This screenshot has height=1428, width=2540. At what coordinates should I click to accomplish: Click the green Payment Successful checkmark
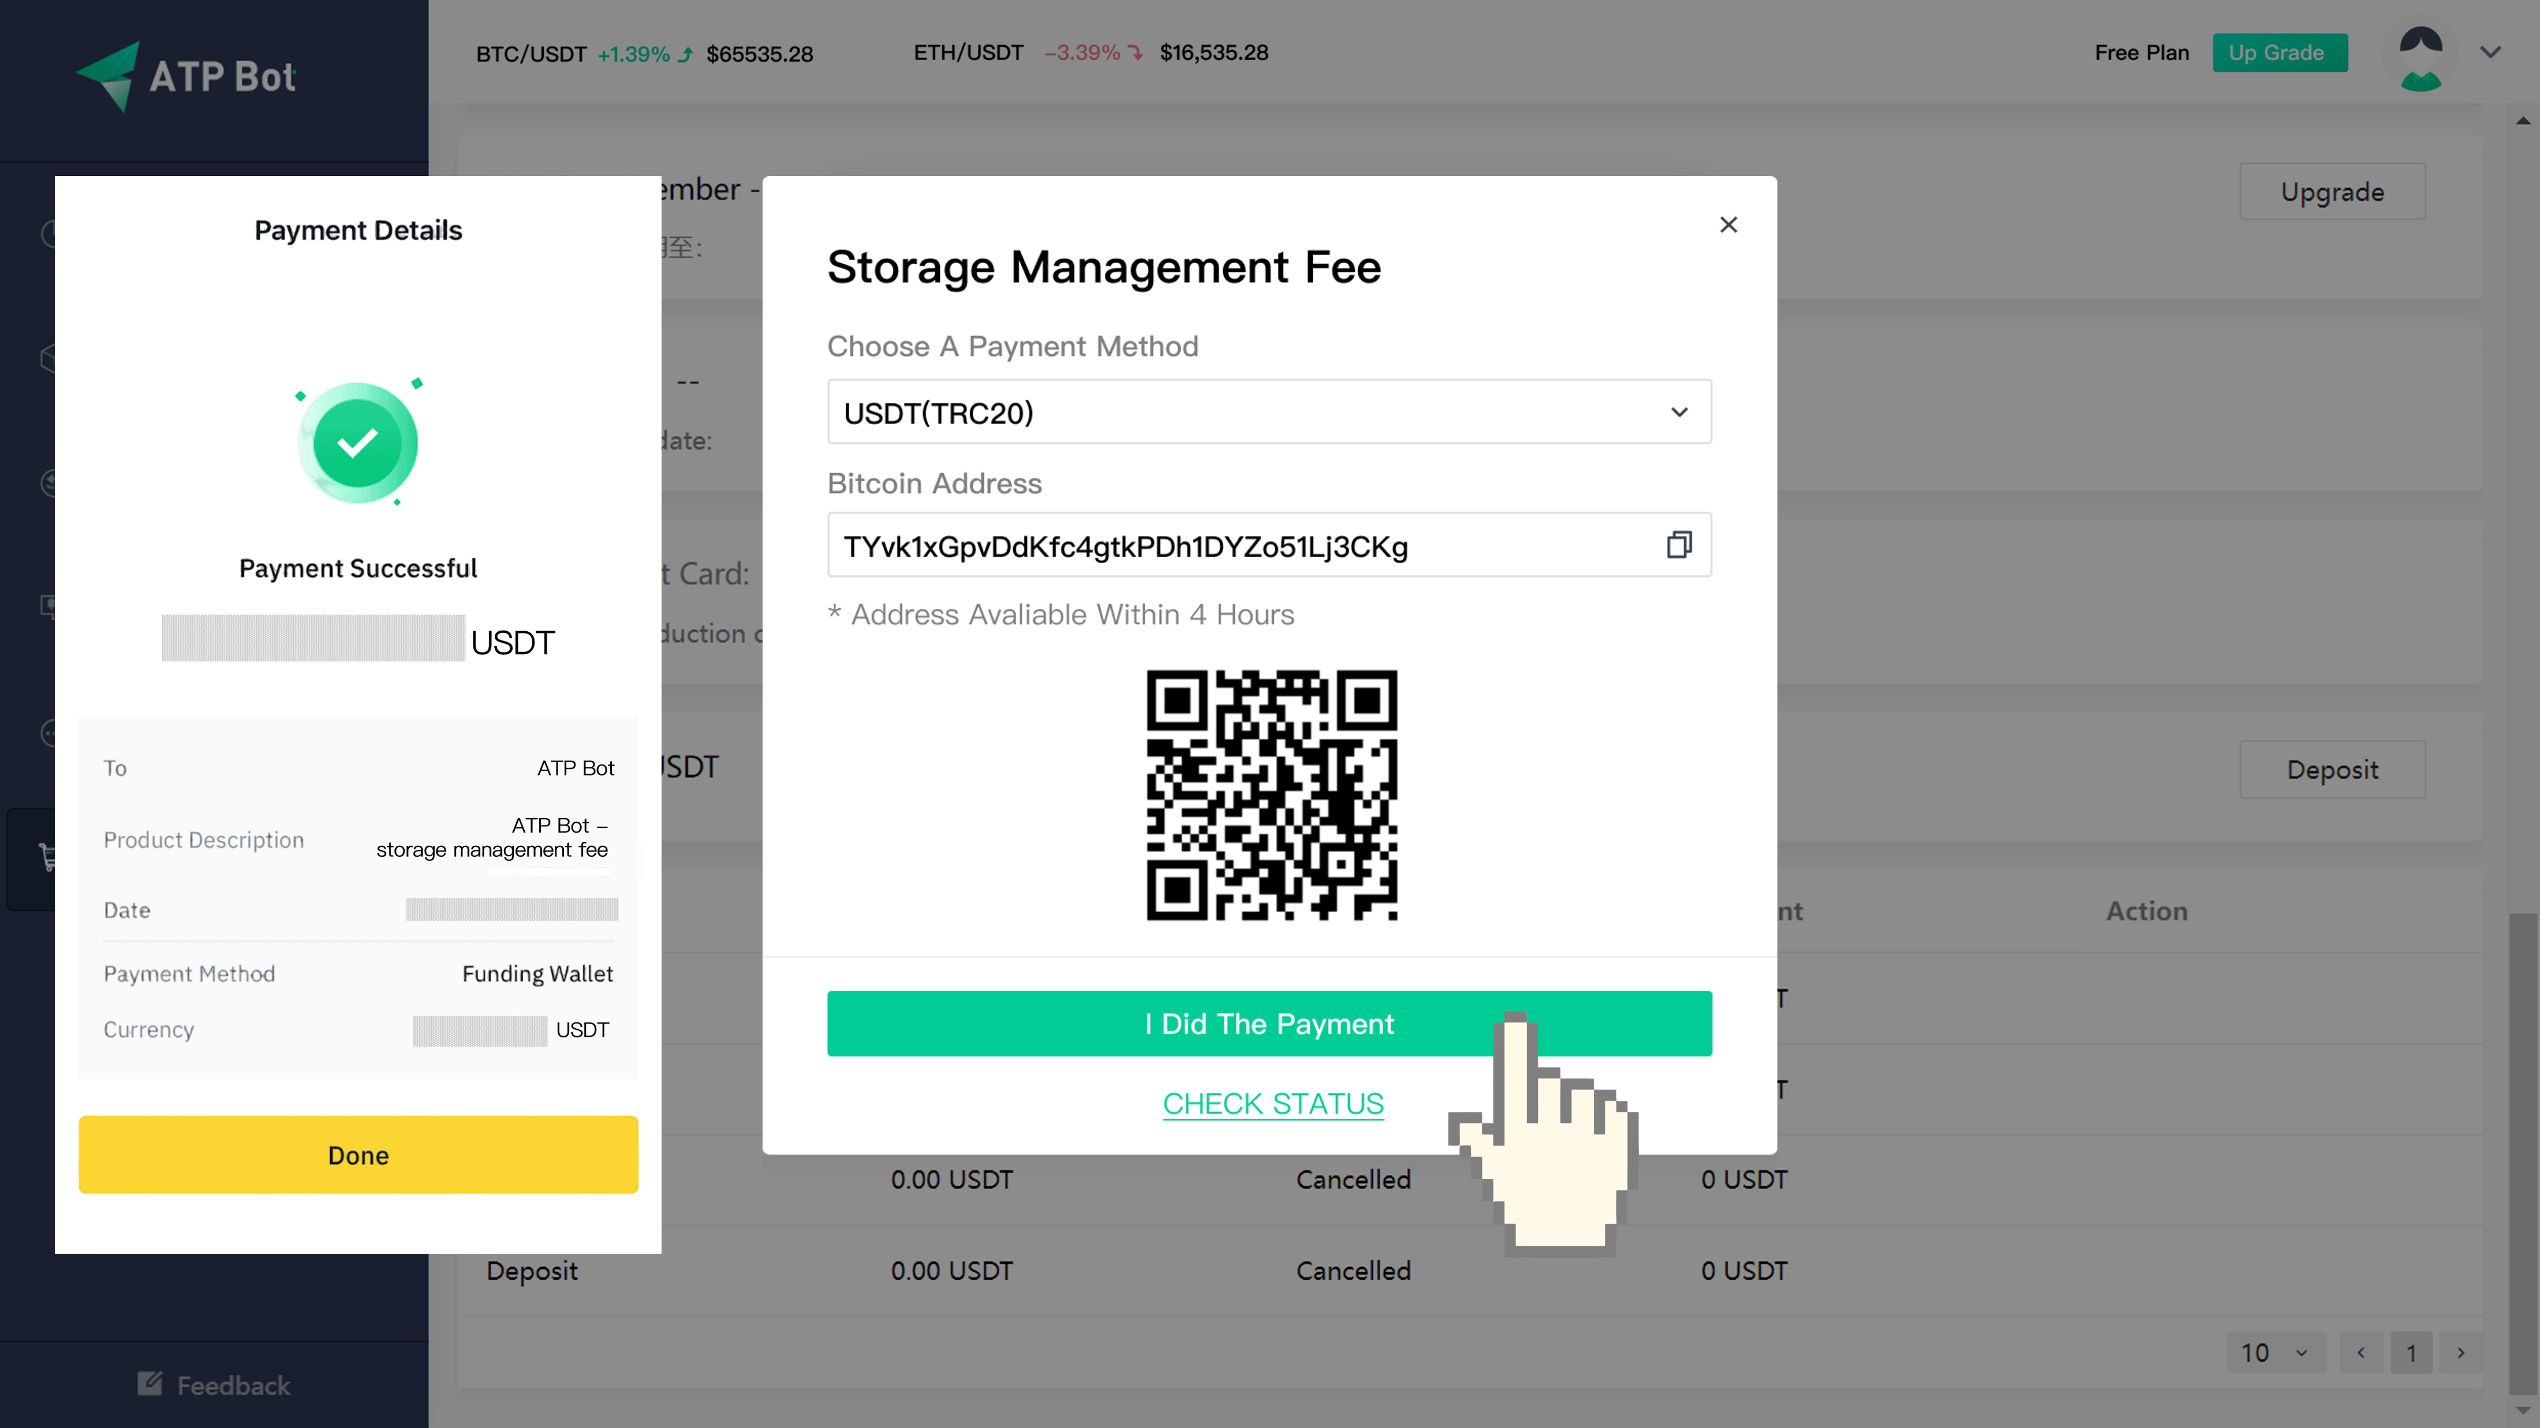[357, 443]
